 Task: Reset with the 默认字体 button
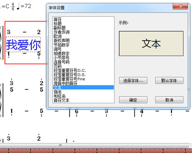click(169, 81)
